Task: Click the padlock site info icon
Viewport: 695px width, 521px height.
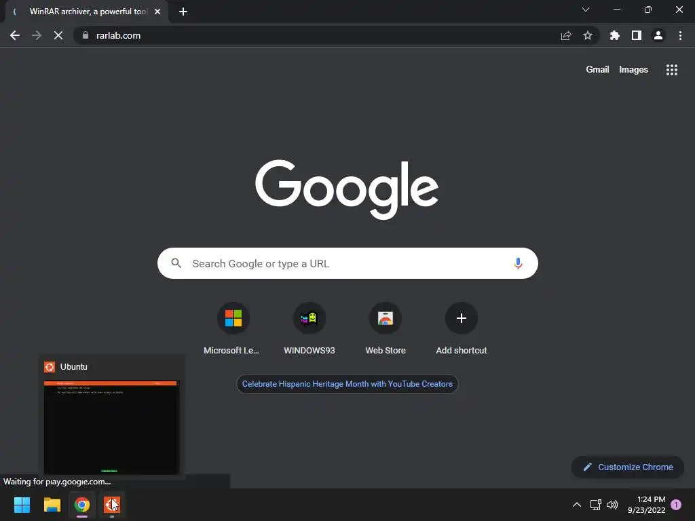Action: pyautogui.click(x=86, y=35)
